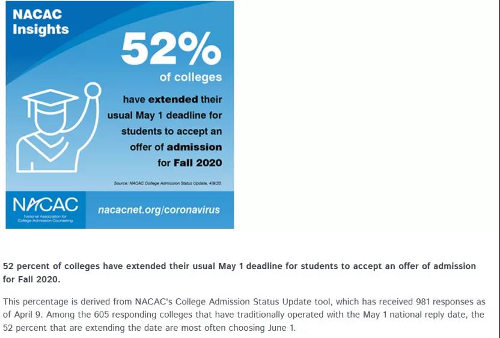Click 'College Admission Status Update tool' in the paragraph
Viewport: 500px width, 338px height.
[254, 301]
